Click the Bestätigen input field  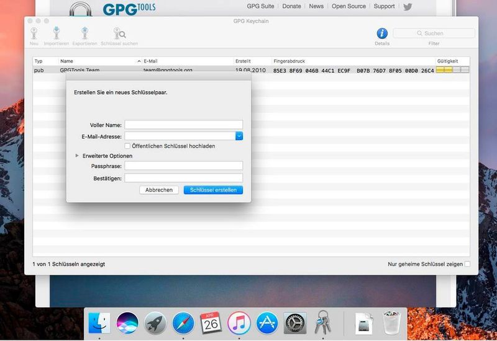coord(183,178)
